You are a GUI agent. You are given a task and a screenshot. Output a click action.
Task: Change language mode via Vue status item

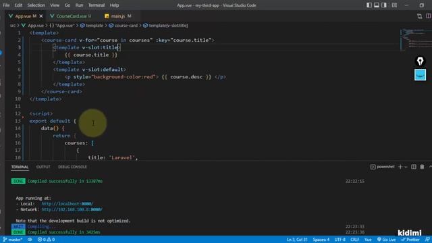(368, 240)
